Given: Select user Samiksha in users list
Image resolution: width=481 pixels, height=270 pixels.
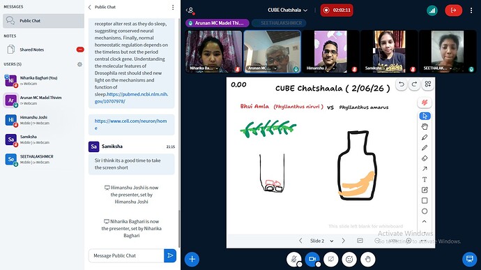Looking at the screenshot, I should pos(43,140).
